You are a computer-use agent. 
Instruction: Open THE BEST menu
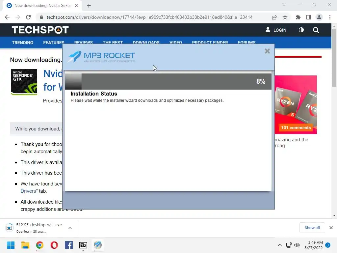coord(113,42)
